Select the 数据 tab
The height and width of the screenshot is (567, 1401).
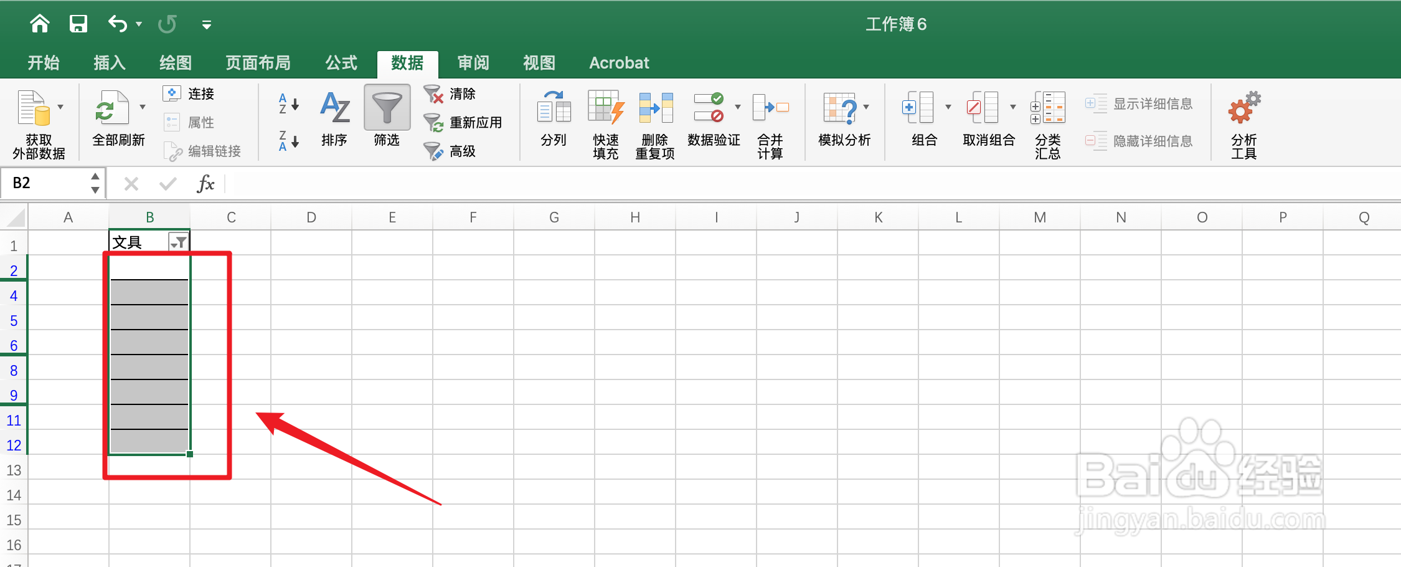[407, 63]
